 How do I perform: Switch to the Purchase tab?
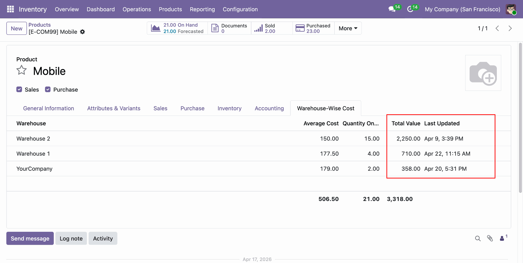click(192, 108)
